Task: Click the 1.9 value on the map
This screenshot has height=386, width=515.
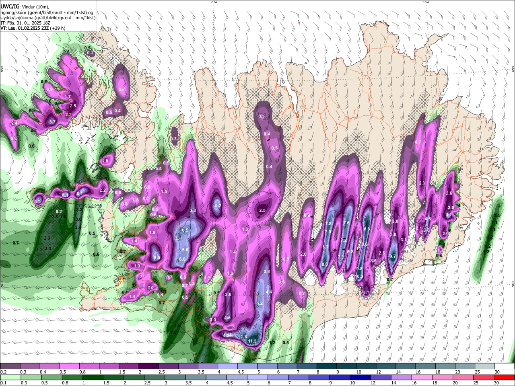Action: (137, 266)
